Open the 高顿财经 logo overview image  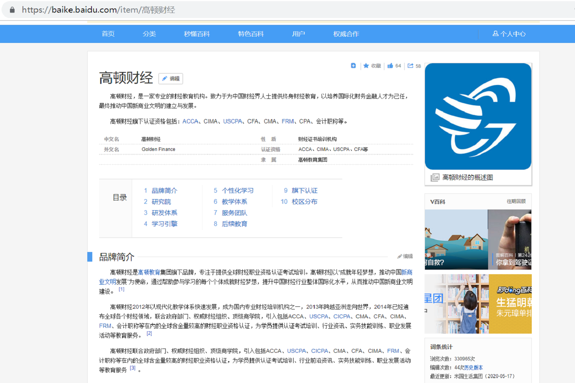coord(478,116)
